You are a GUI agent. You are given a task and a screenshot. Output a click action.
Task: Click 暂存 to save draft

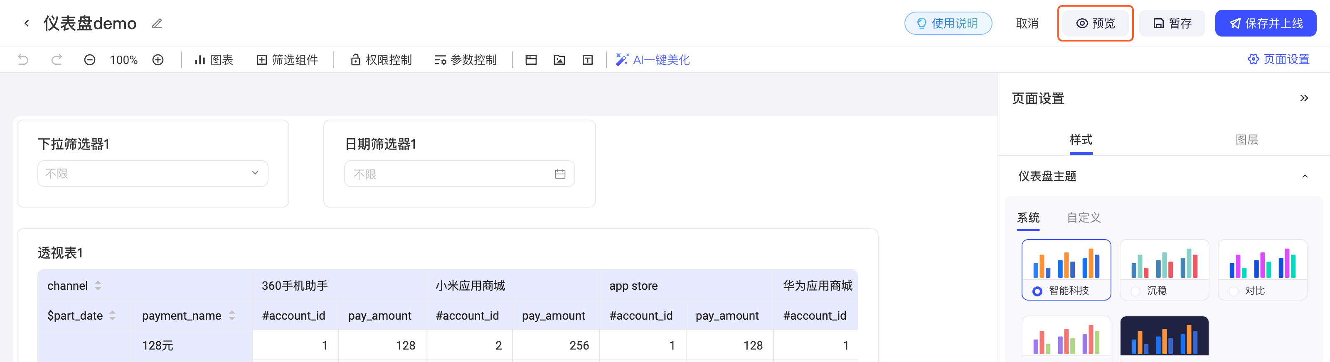pyautogui.click(x=1172, y=23)
